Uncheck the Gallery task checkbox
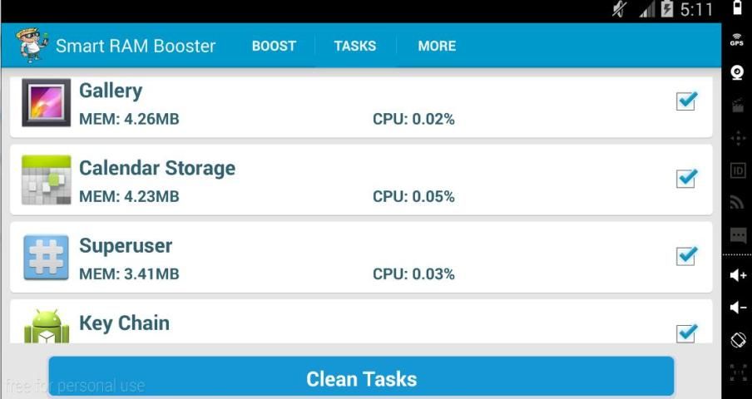 tap(686, 101)
